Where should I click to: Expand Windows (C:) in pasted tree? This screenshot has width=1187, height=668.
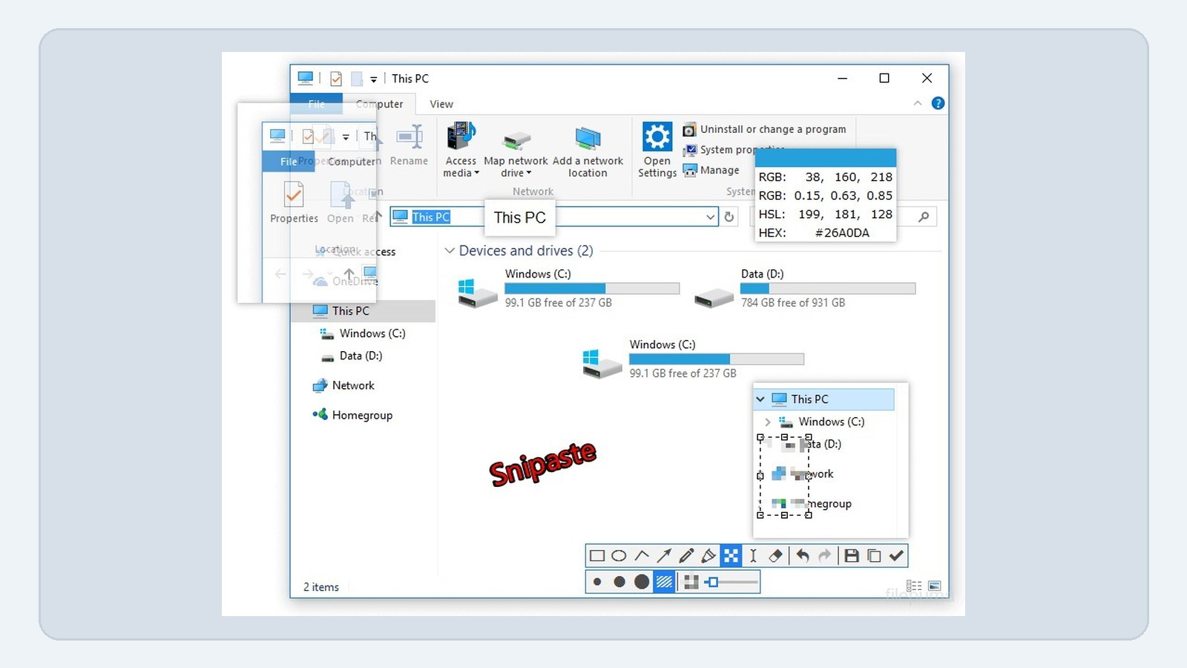pos(768,422)
